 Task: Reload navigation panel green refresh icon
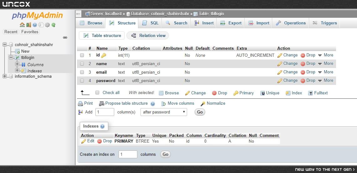pos(54,25)
